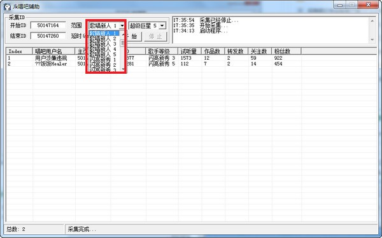This screenshot has width=382, height=238.
Task: Click the 开始 start button
Action: 134,36
